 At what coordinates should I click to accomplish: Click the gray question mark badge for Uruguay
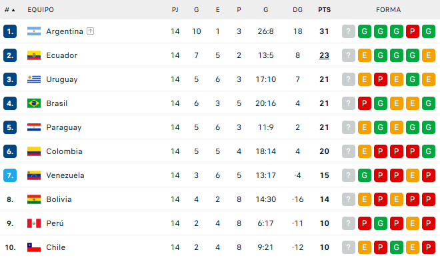click(x=348, y=79)
